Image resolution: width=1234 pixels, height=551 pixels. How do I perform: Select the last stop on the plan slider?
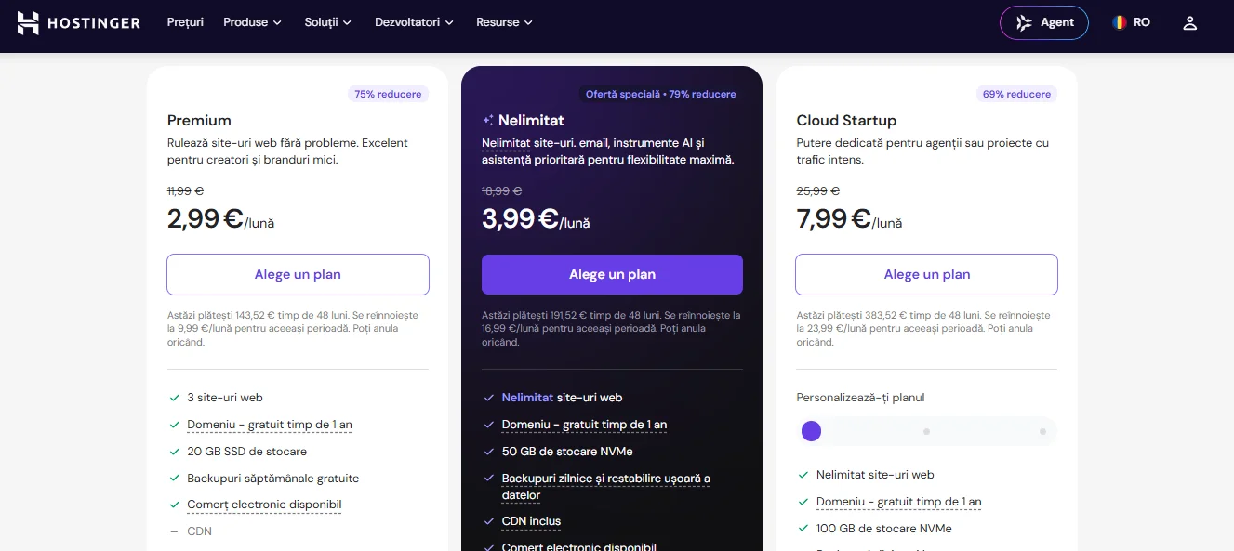(1042, 431)
